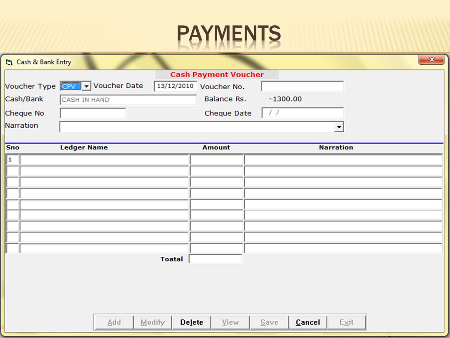Click the Save button
This screenshot has width=450, height=338.
tap(269, 322)
